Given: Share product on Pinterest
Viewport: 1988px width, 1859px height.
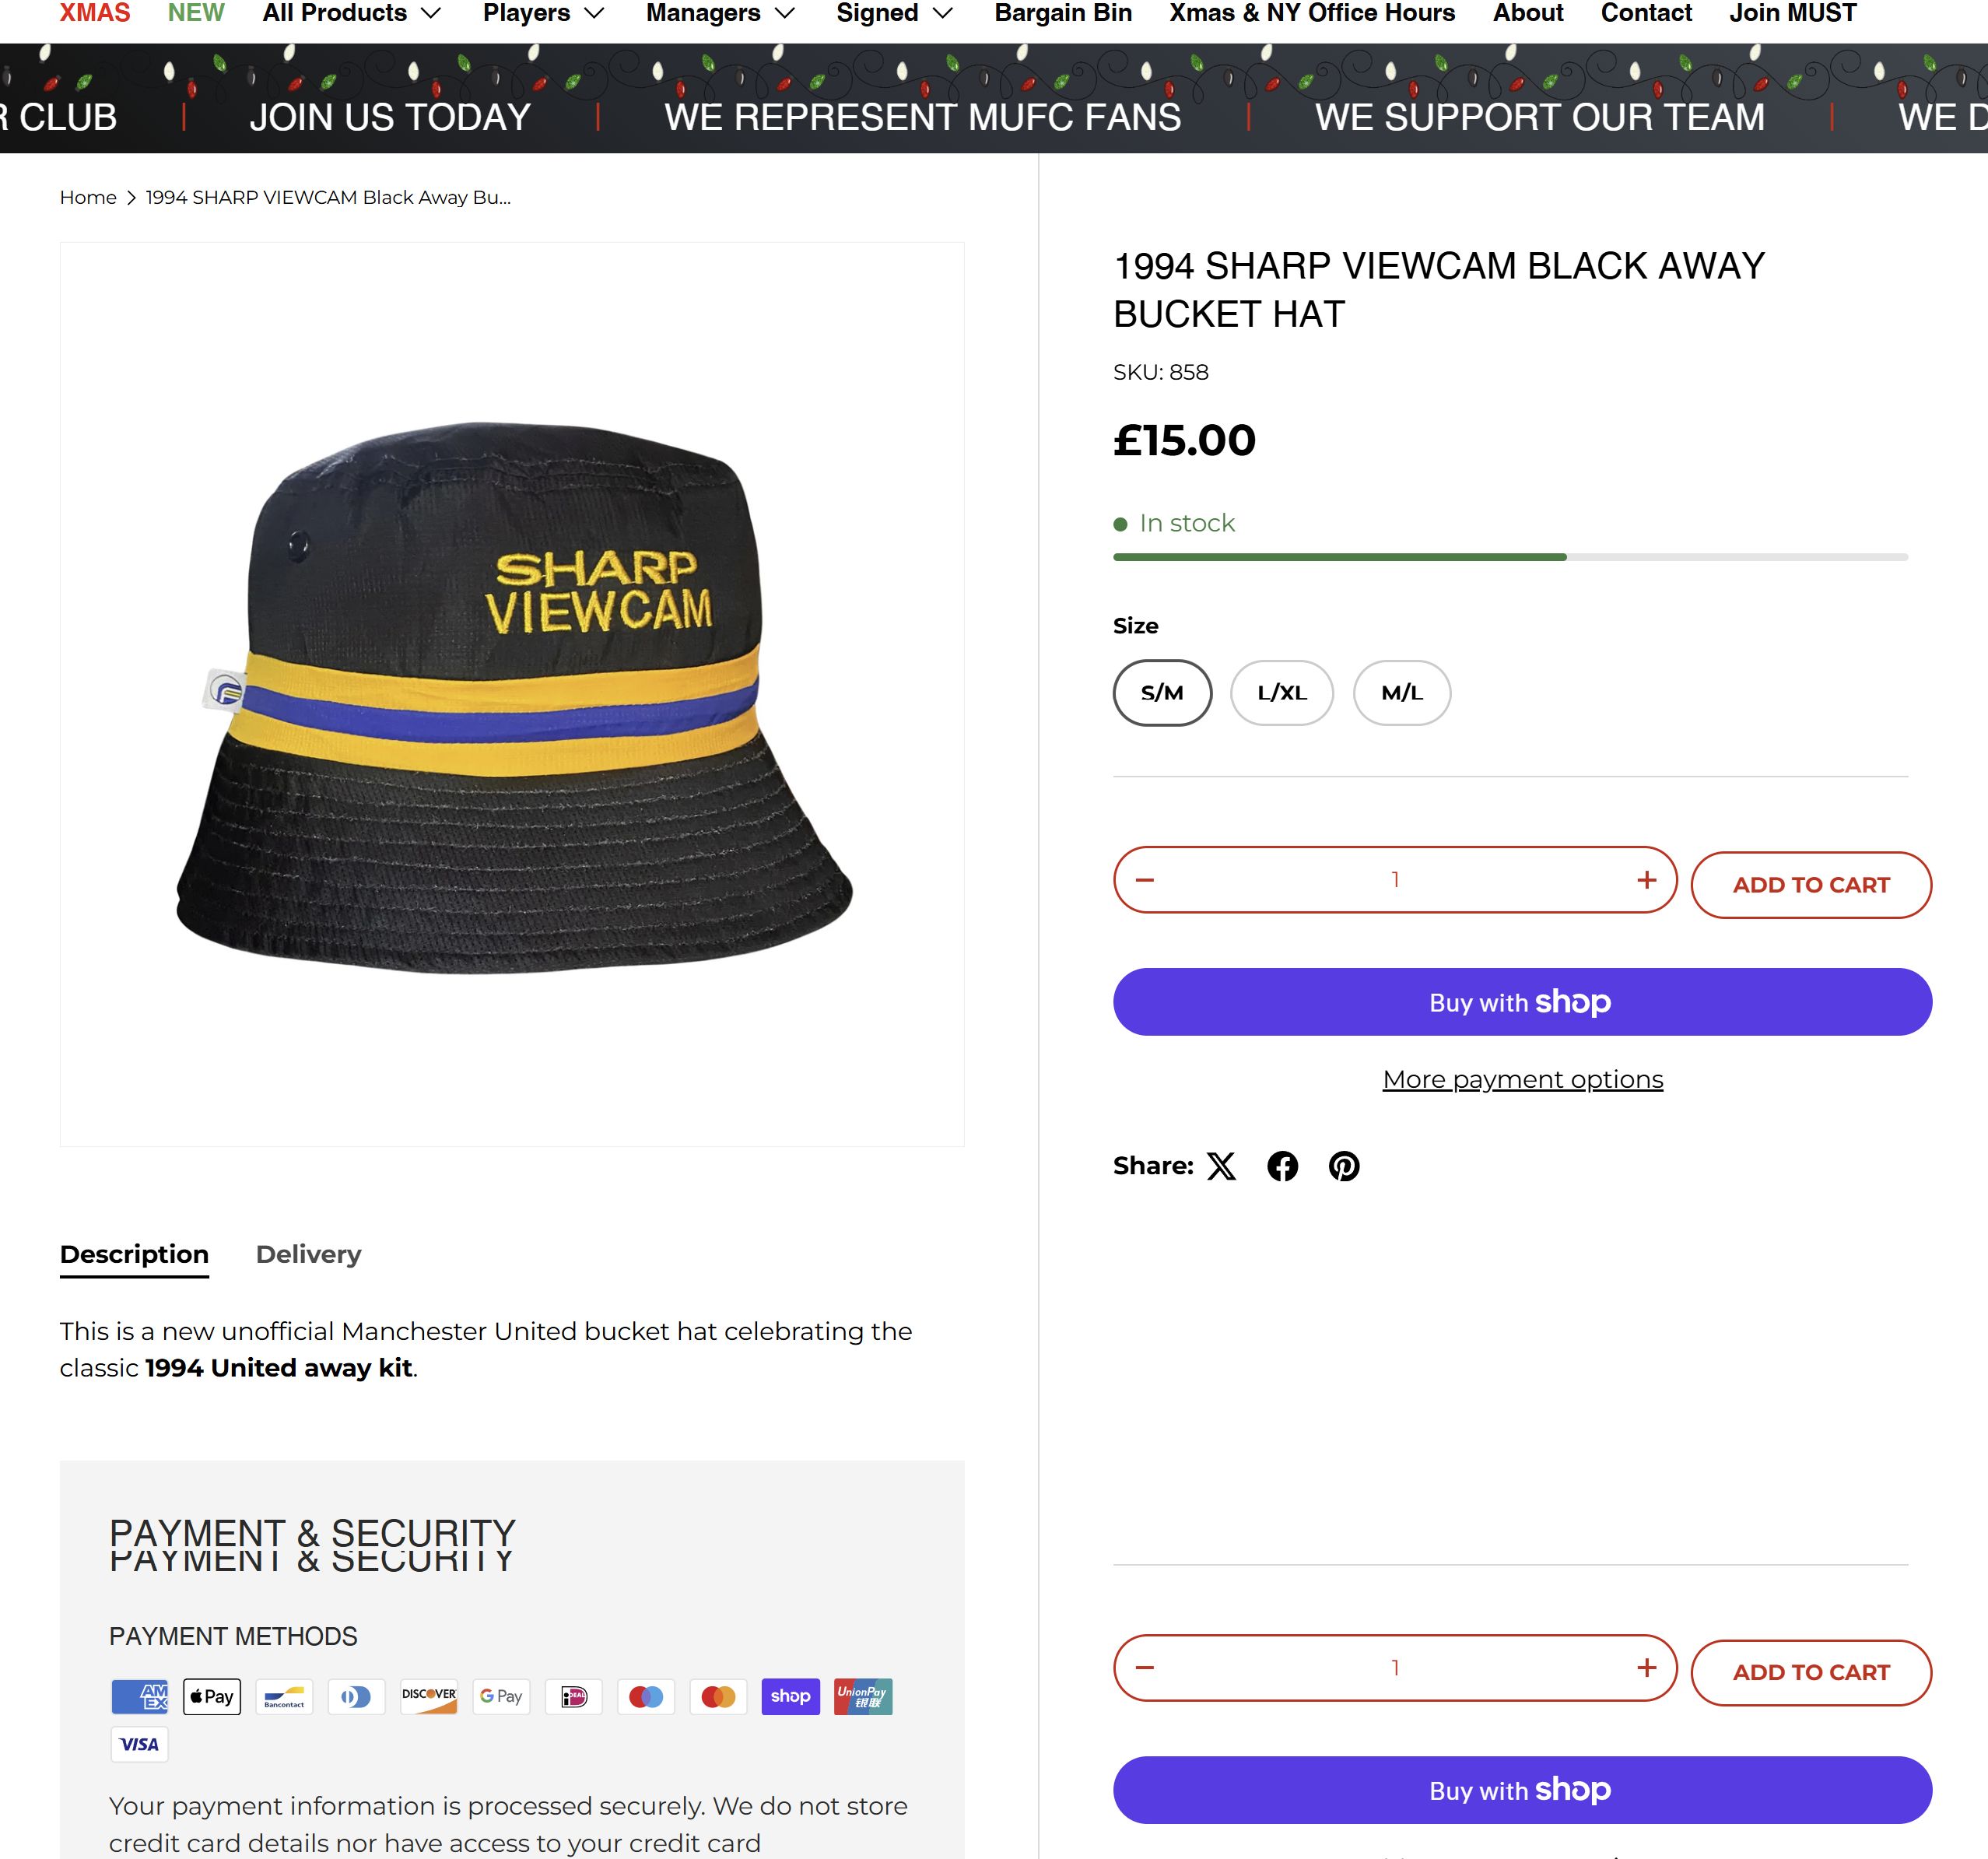Looking at the screenshot, I should (x=1343, y=1166).
